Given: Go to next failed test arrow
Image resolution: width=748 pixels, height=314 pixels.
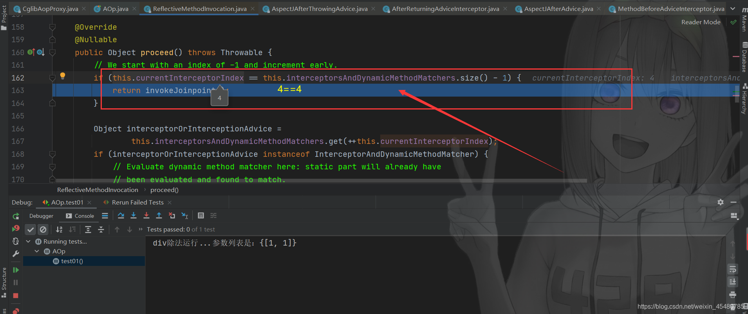Looking at the screenshot, I should click(x=130, y=230).
